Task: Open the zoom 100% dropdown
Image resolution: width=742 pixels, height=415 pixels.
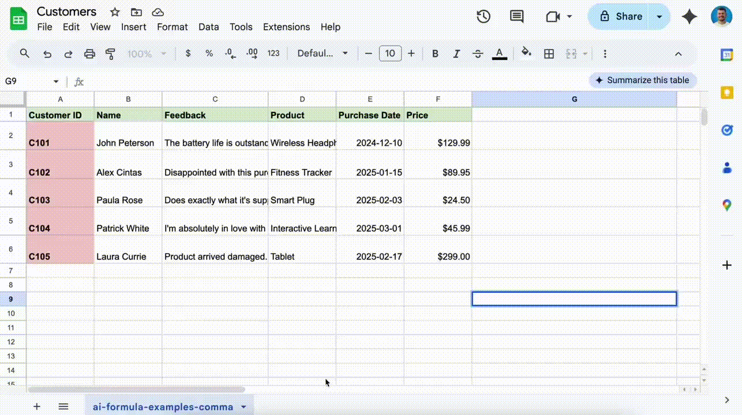Action: click(147, 54)
